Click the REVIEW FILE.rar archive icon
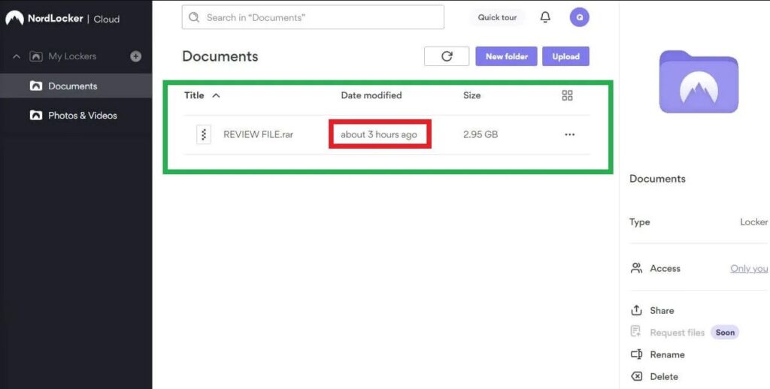The width and height of the screenshot is (770, 389). (x=203, y=134)
